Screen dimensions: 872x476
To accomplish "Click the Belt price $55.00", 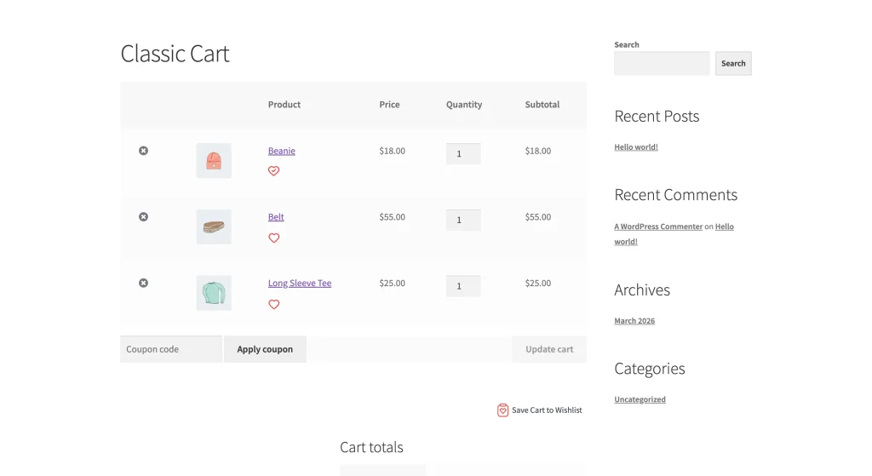I will point(392,217).
